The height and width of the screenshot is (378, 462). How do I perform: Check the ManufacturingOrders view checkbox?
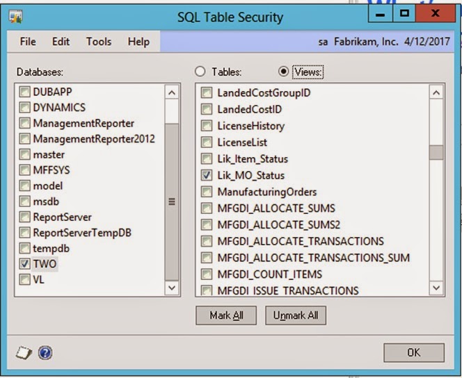pyautogui.click(x=206, y=192)
